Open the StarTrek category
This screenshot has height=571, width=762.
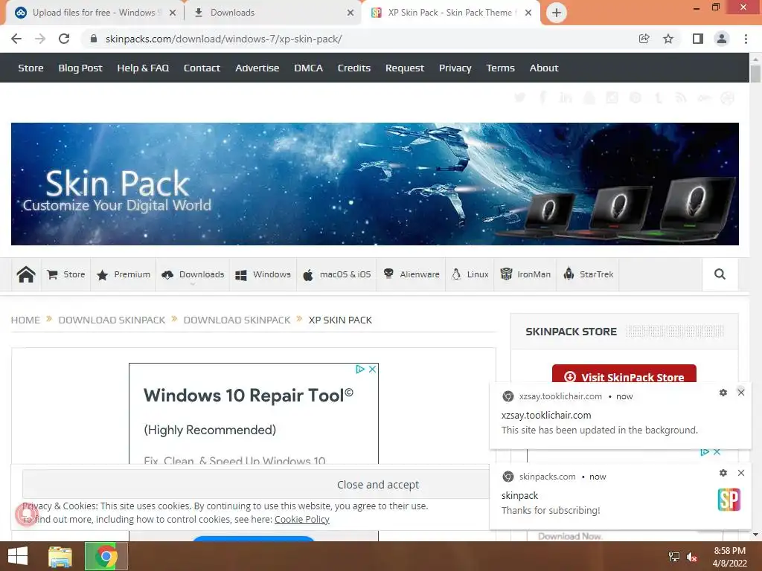pos(588,274)
